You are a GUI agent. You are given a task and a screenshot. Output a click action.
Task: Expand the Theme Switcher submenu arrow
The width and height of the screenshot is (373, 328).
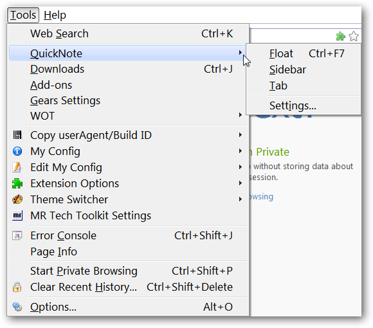[241, 199]
